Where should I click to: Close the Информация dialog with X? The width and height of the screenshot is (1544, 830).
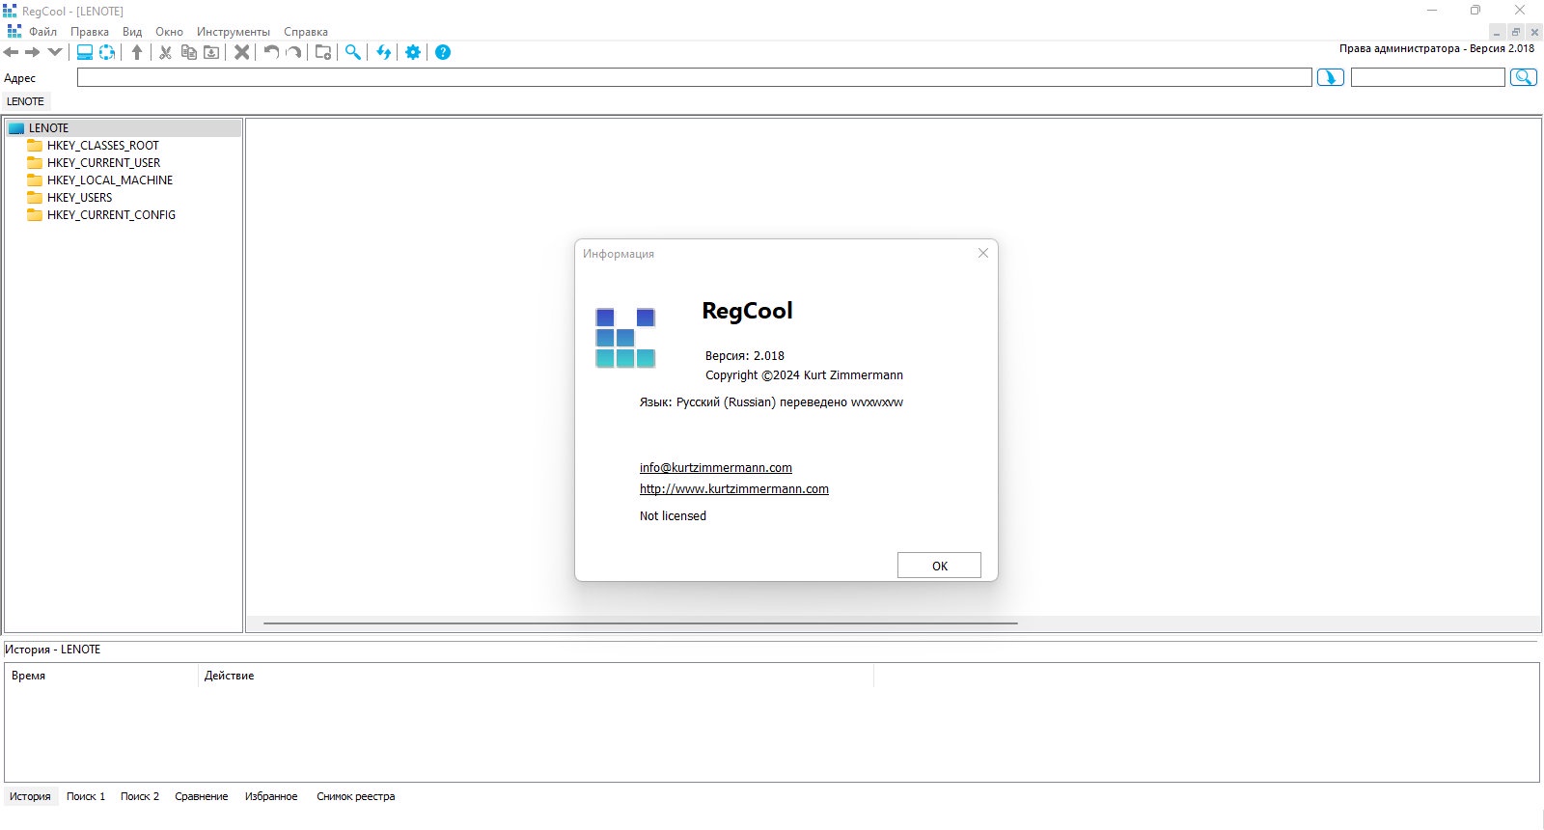pyautogui.click(x=982, y=253)
